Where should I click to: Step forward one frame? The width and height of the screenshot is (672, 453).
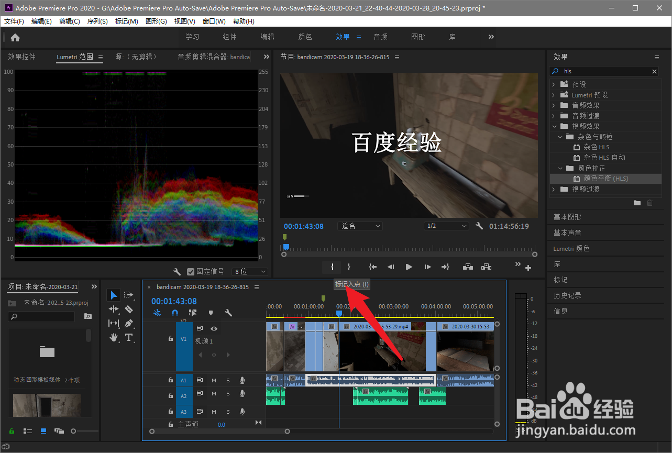[427, 267]
